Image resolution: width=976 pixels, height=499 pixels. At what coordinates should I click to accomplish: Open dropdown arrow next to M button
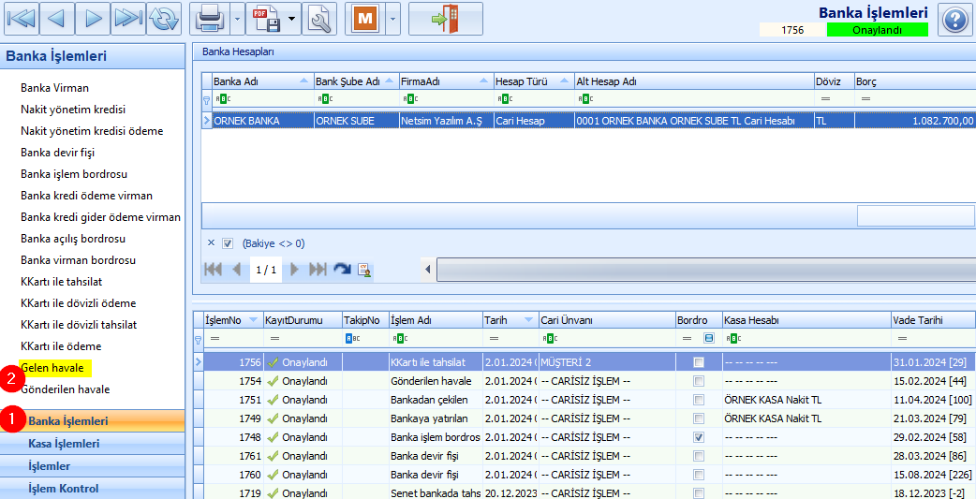[x=392, y=19]
